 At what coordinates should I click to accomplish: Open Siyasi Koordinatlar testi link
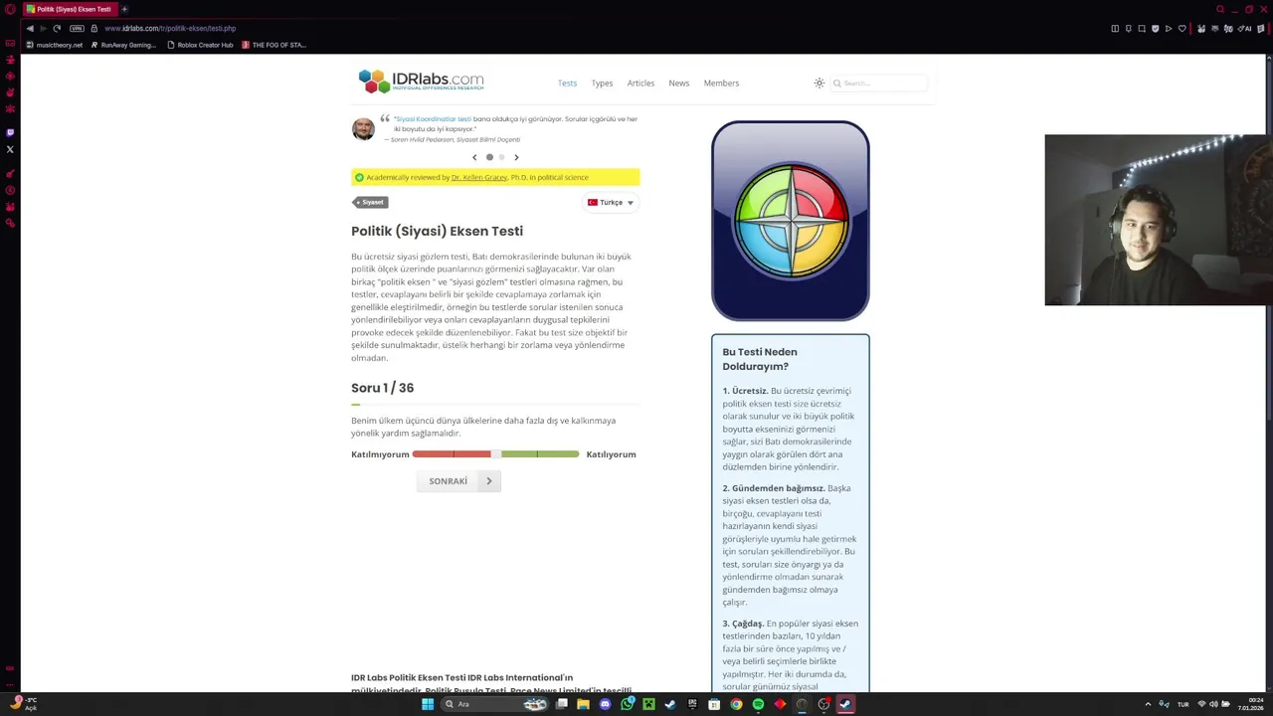(x=434, y=118)
